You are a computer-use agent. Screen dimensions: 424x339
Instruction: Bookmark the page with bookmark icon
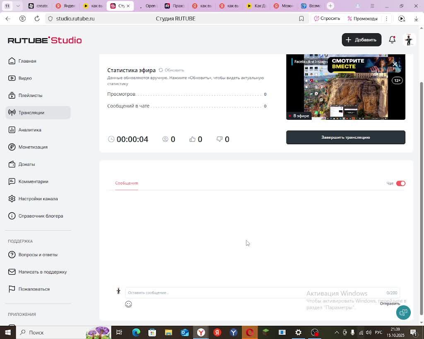click(x=301, y=19)
